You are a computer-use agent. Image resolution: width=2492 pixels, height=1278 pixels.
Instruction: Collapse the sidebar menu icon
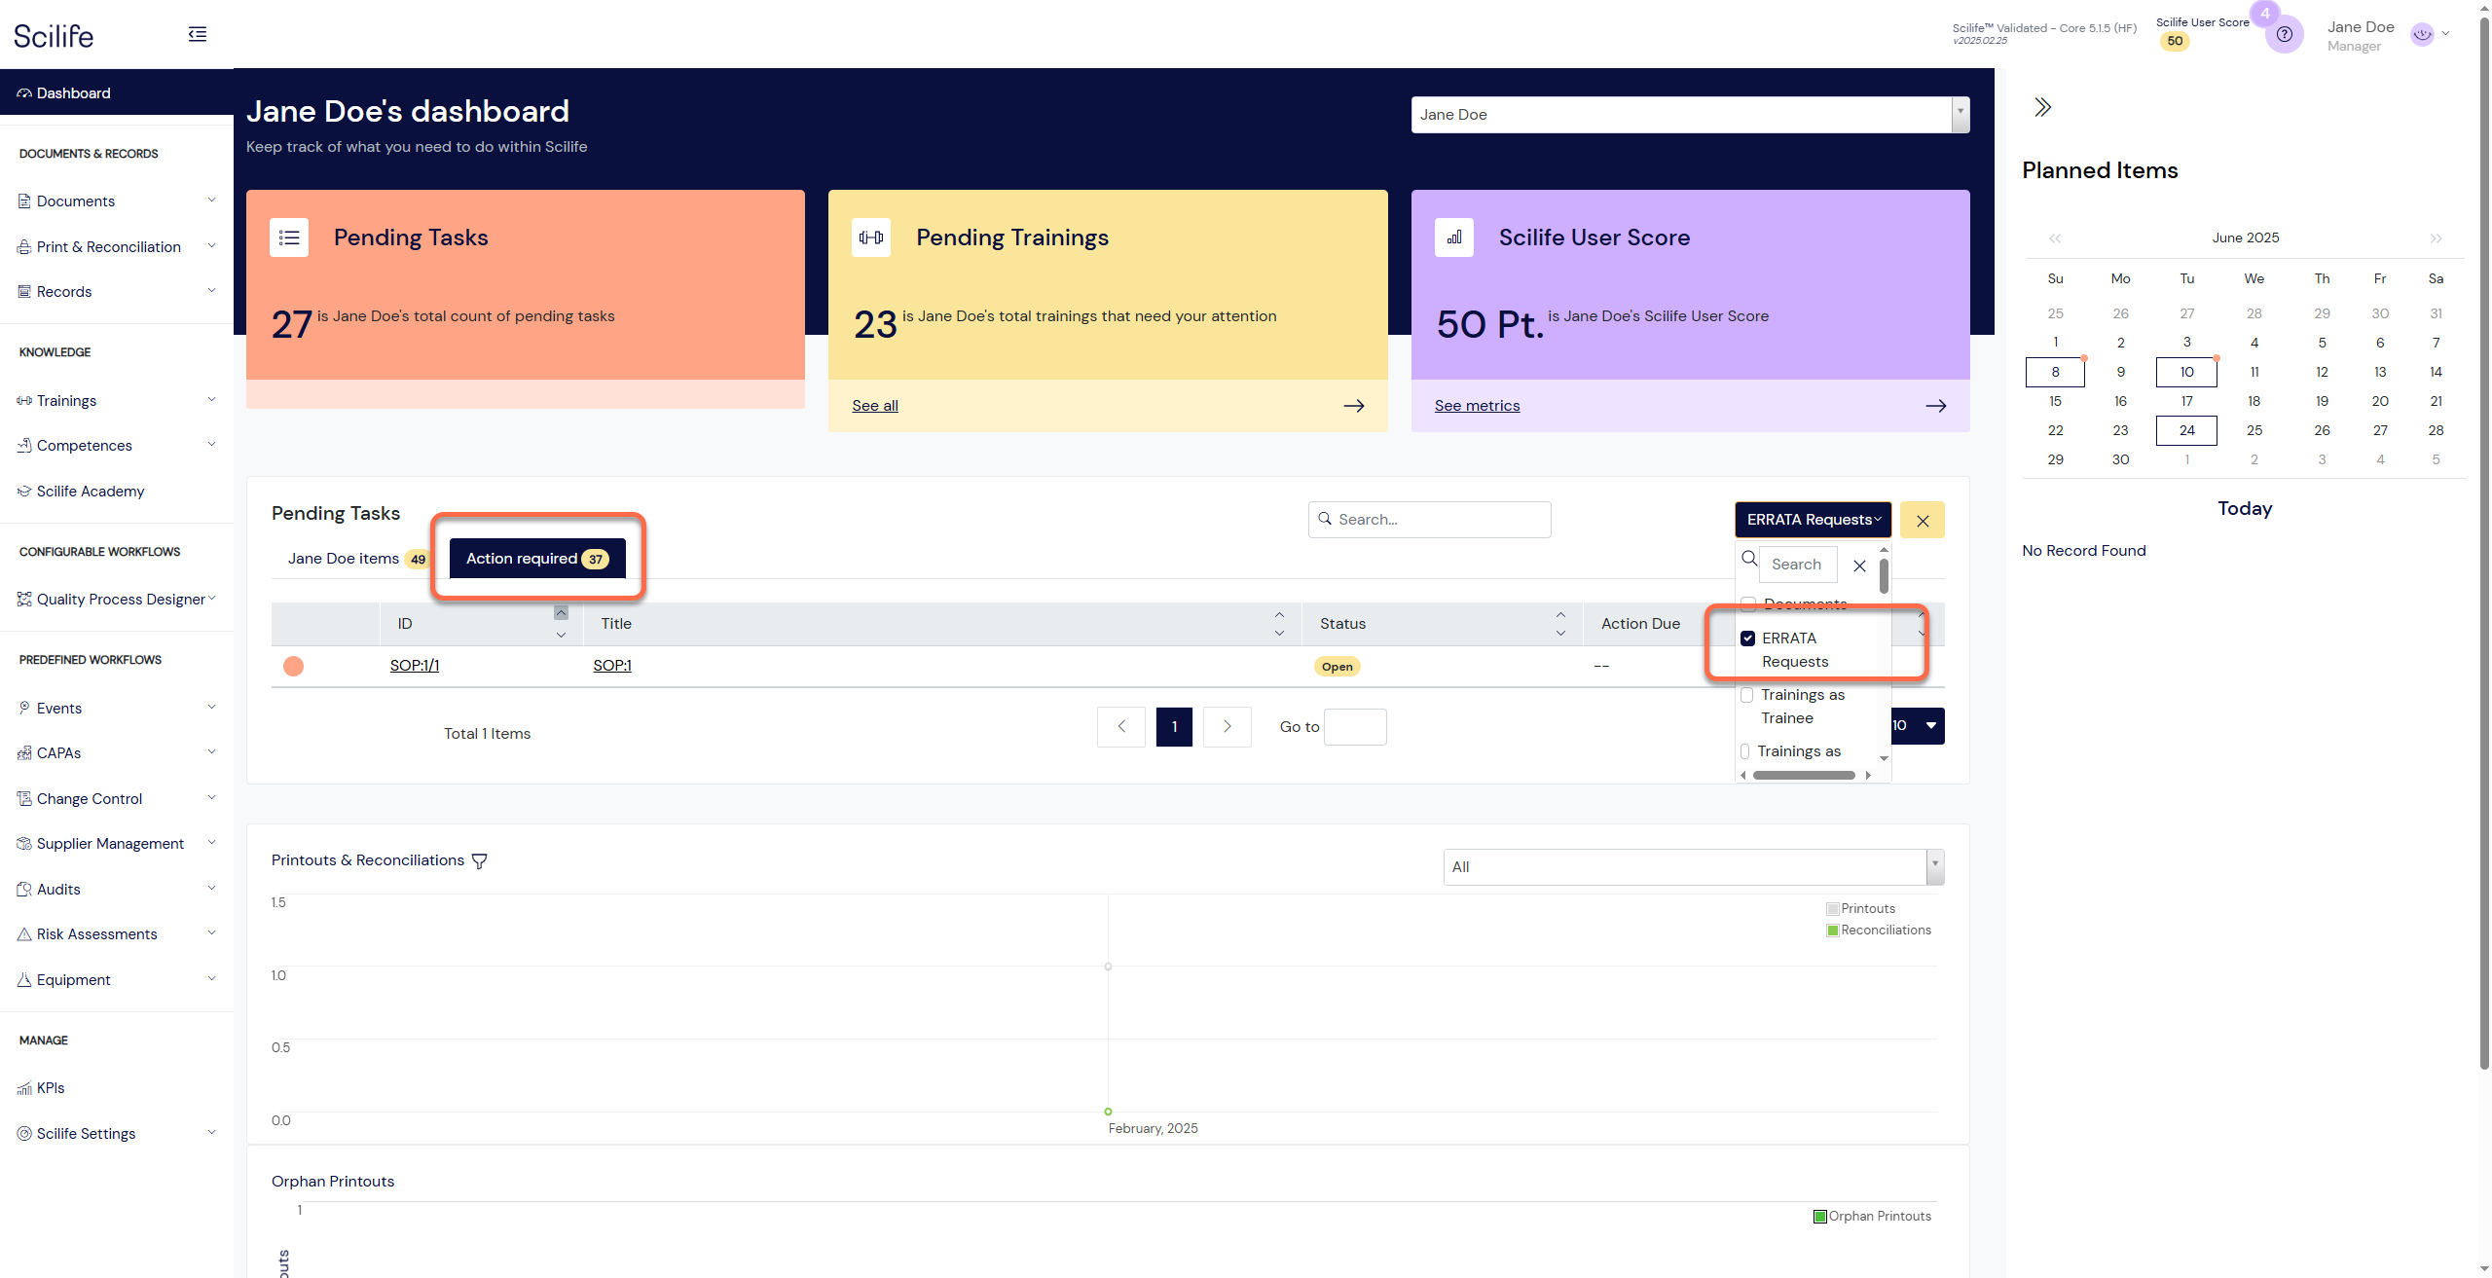tap(197, 34)
